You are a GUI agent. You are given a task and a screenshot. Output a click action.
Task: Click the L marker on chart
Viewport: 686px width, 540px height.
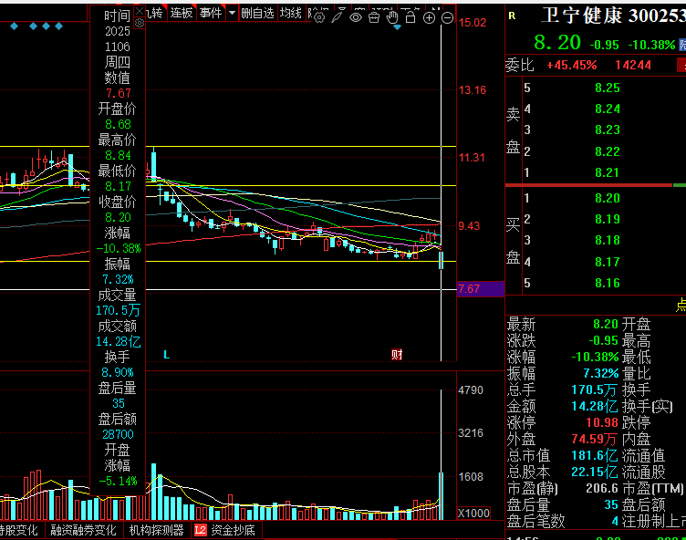[166, 355]
